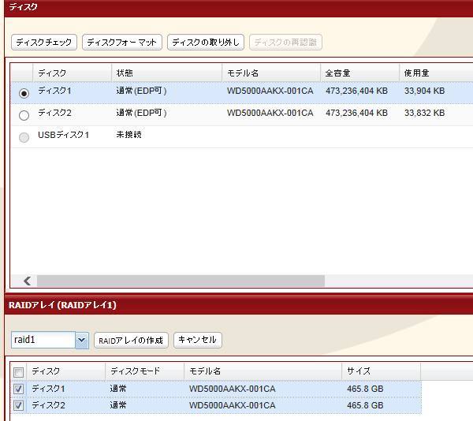Uncheck ディスク2 in the RAID array list
The image size is (473, 421).
point(19,405)
